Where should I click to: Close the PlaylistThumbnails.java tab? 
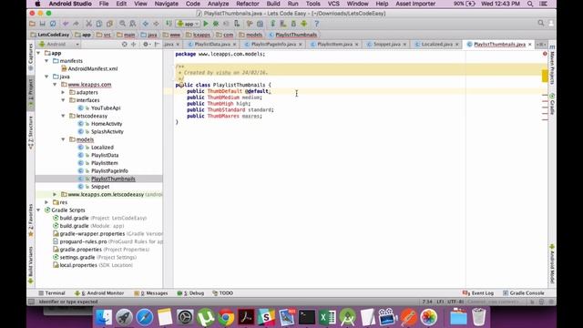coord(530,45)
